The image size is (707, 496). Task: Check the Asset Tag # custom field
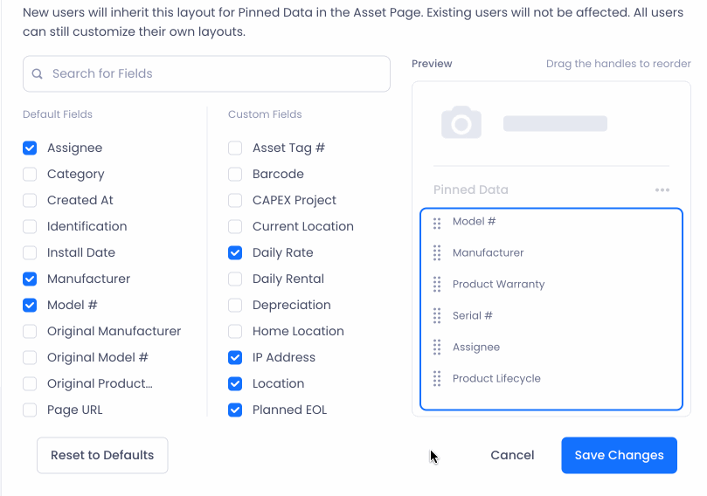(x=235, y=148)
